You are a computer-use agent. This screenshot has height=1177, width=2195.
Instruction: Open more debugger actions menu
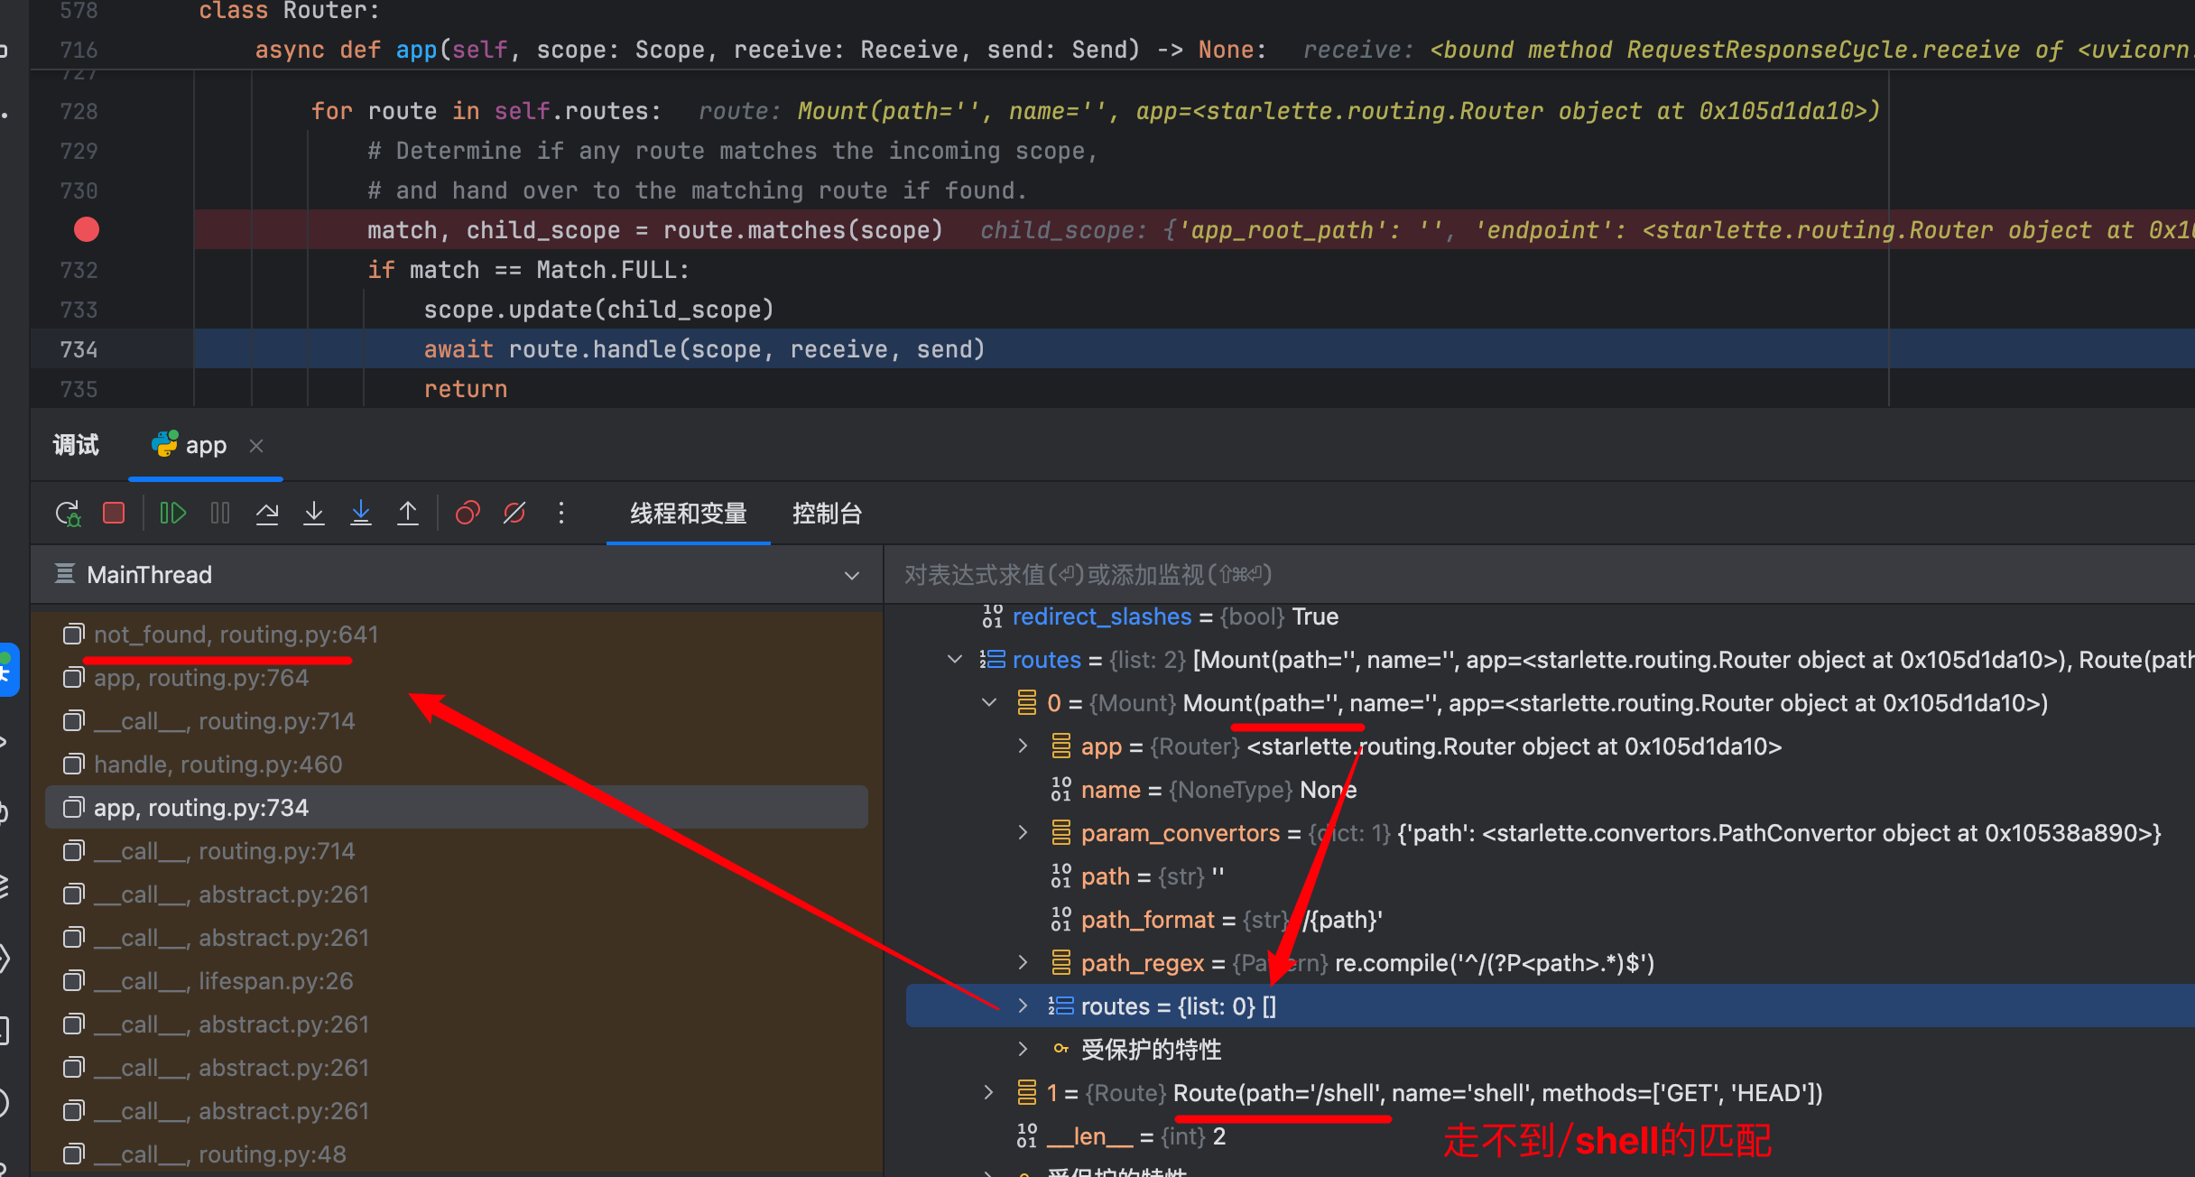(561, 514)
